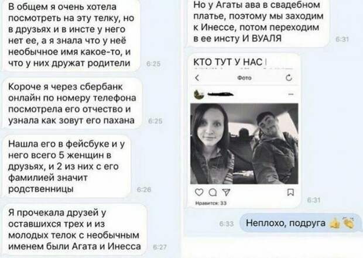Select message starting 'Но у Агаты ава'

258,22
